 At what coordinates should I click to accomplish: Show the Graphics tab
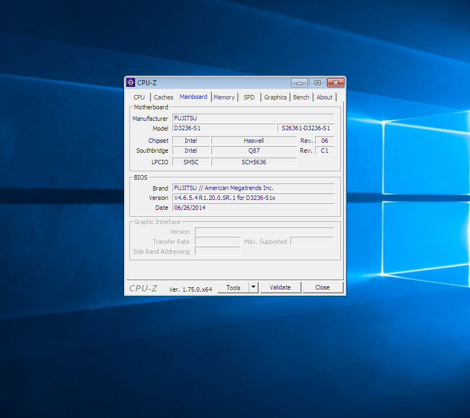275,97
